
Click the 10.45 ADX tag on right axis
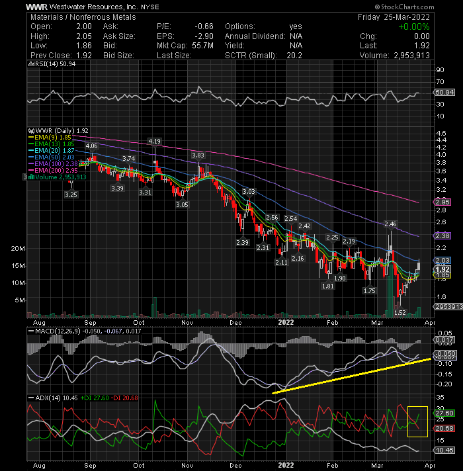tap(444, 450)
